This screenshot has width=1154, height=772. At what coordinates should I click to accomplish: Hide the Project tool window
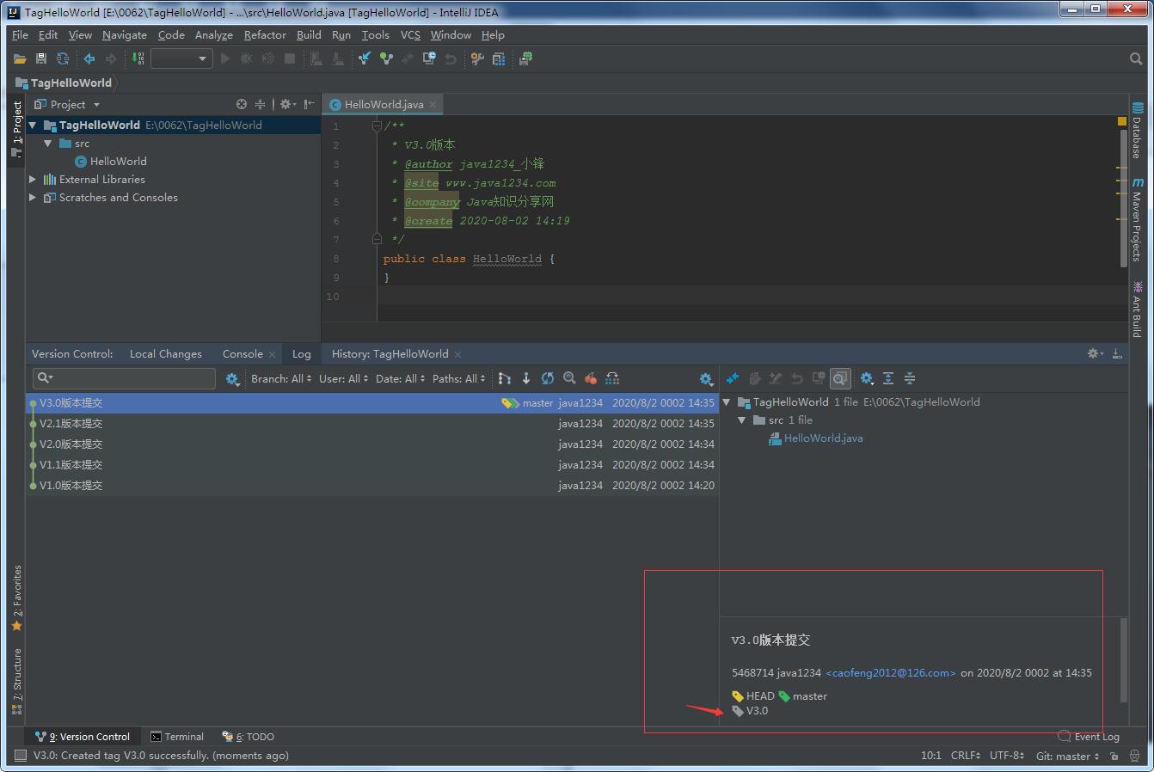click(x=309, y=104)
